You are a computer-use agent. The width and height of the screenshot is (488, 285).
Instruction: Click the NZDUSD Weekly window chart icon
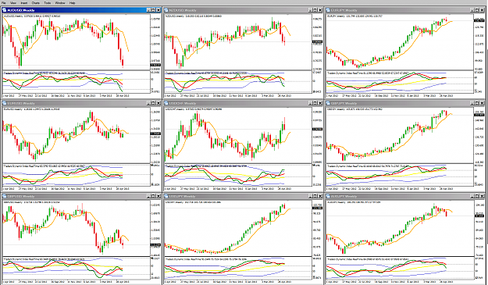coord(166,10)
